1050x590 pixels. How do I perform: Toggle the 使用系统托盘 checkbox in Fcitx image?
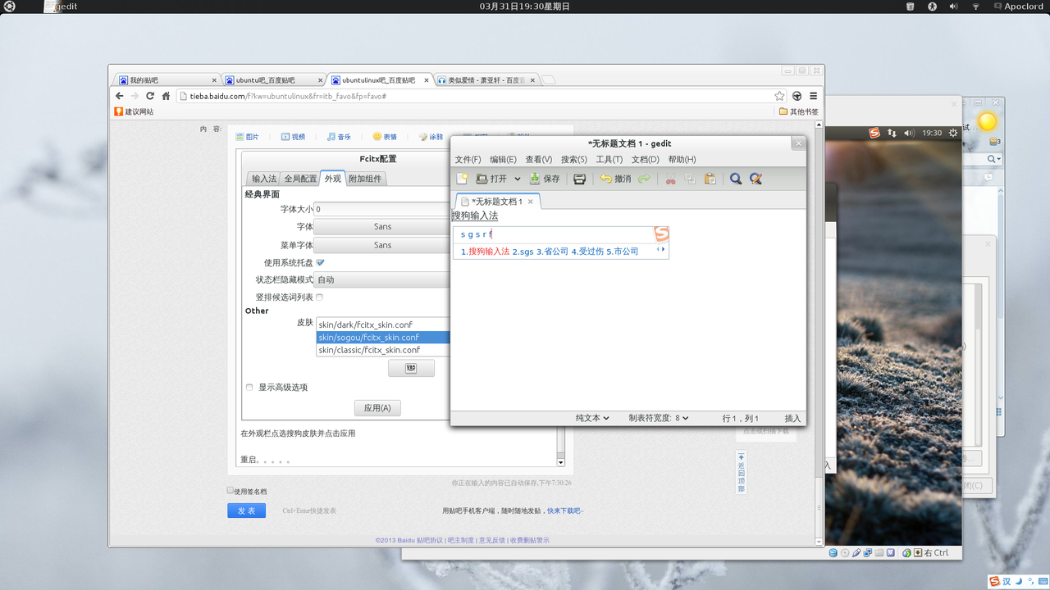(x=320, y=262)
